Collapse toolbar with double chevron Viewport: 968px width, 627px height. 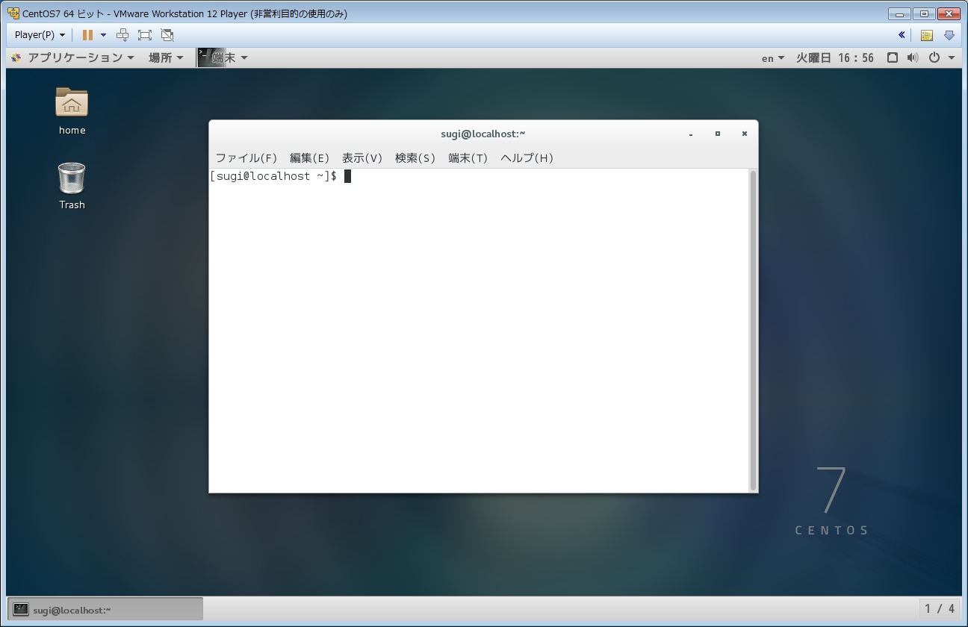(x=902, y=35)
